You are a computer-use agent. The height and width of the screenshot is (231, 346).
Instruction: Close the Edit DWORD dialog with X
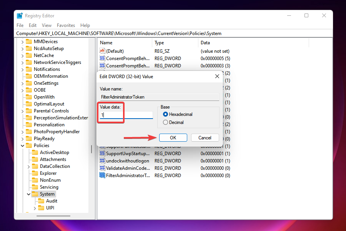217,76
